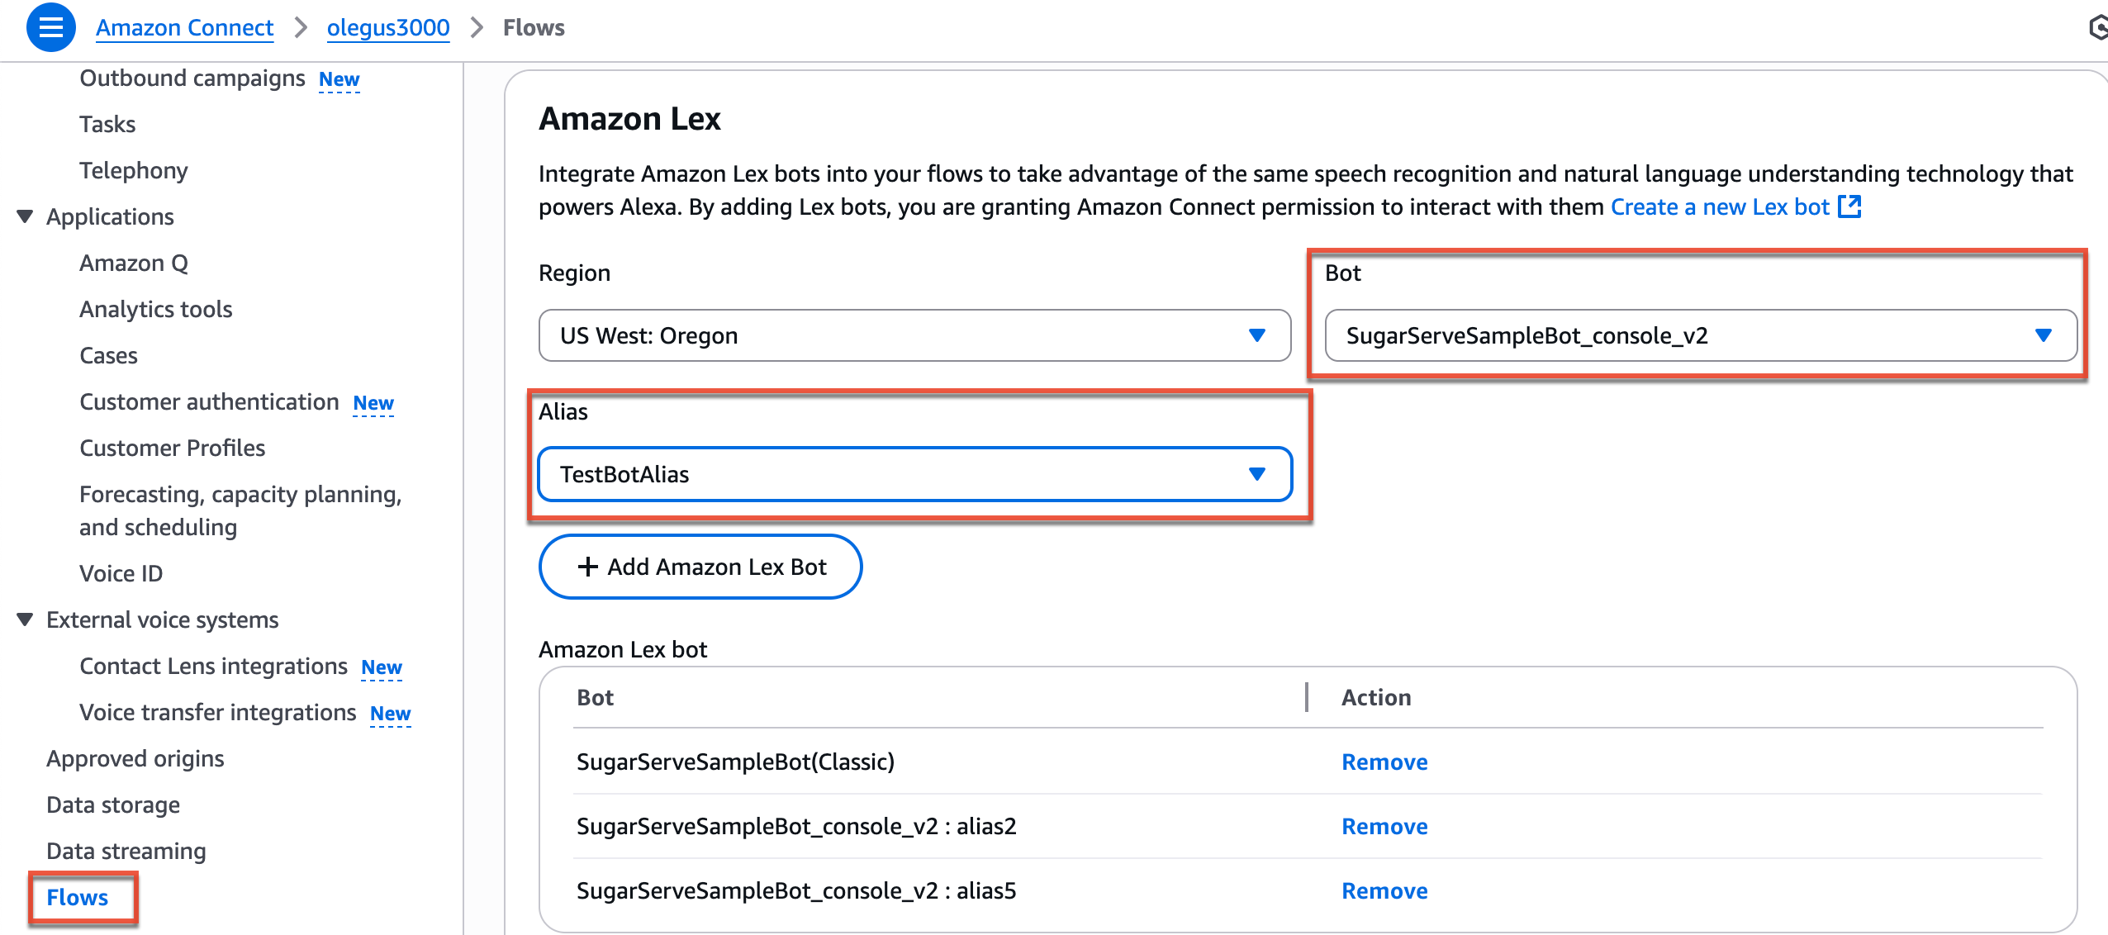
Task: Open the hamburger navigation menu icon
Action: pyautogui.click(x=50, y=27)
